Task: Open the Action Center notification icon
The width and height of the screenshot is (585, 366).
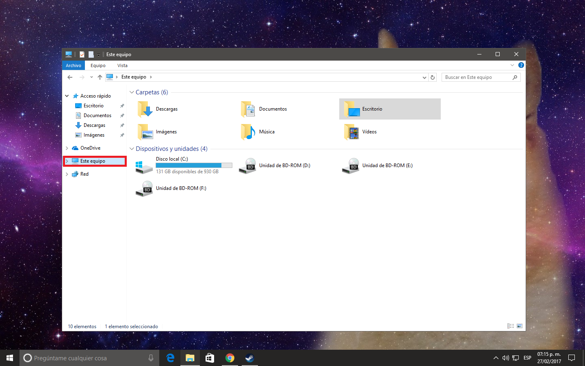Action: (572, 358)
